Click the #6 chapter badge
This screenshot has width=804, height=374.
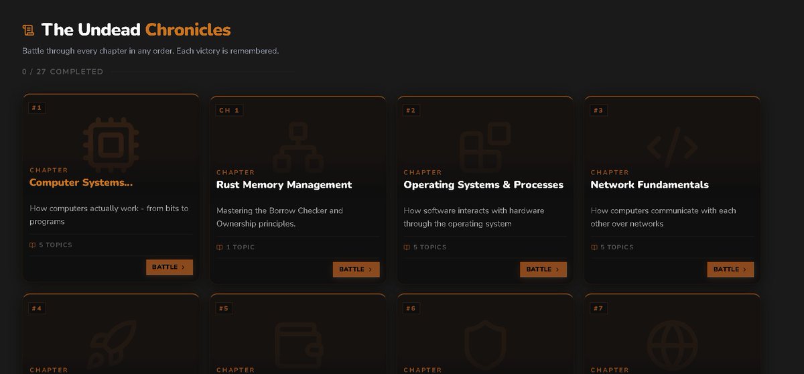tap(411, 308)
